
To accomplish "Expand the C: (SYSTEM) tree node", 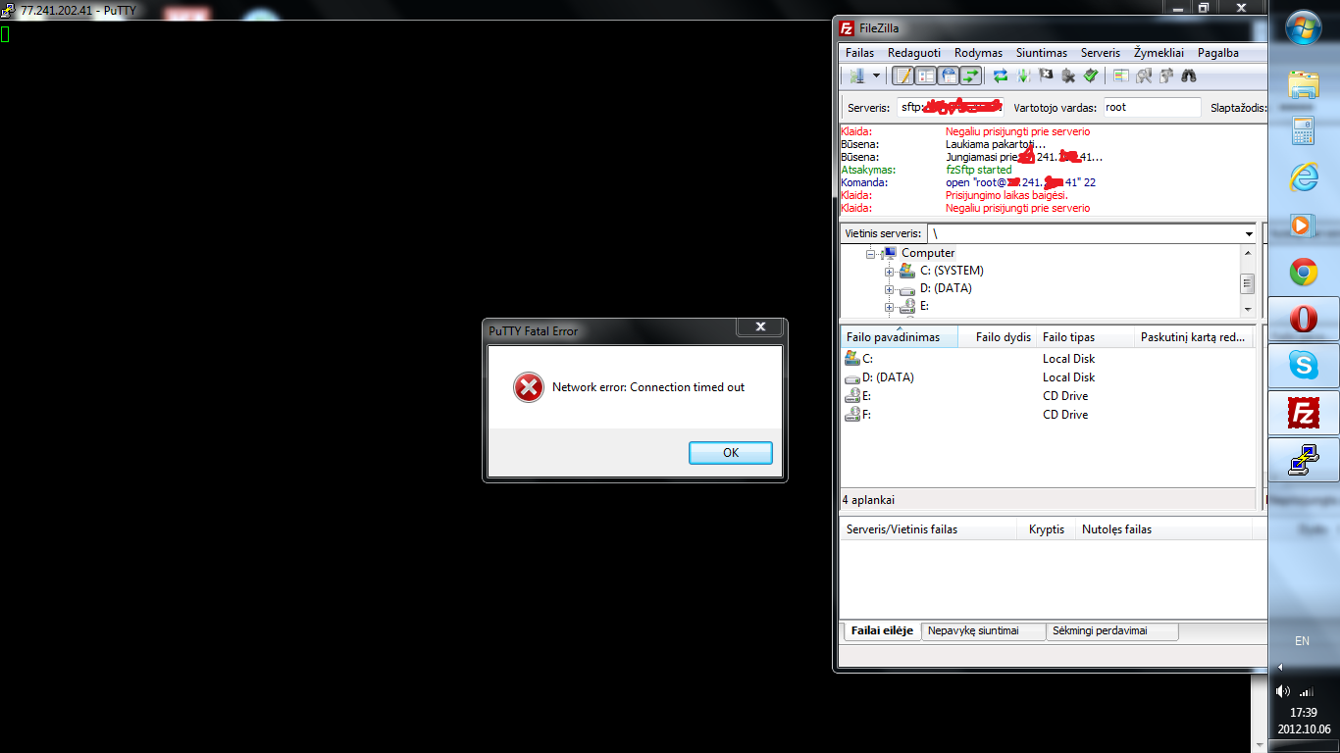I will tap(890, 271).
